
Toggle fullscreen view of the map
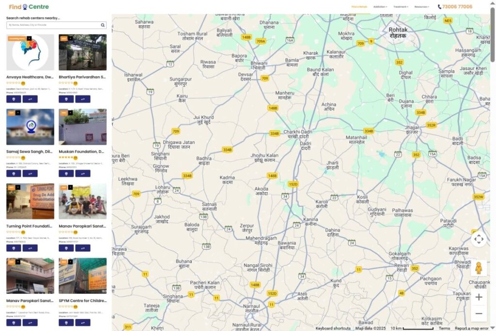coord(479,238)
